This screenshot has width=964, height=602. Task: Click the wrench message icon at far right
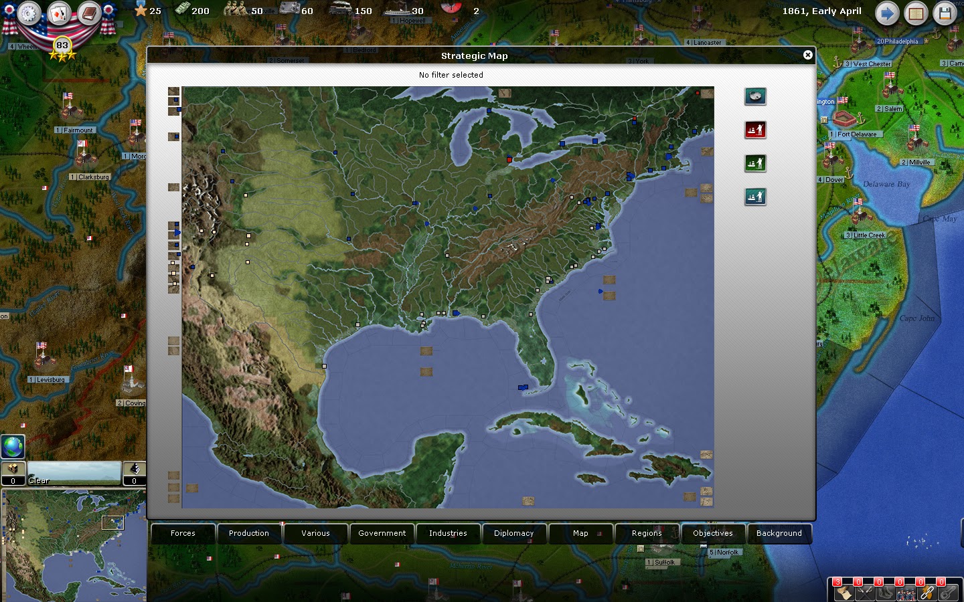949,593
